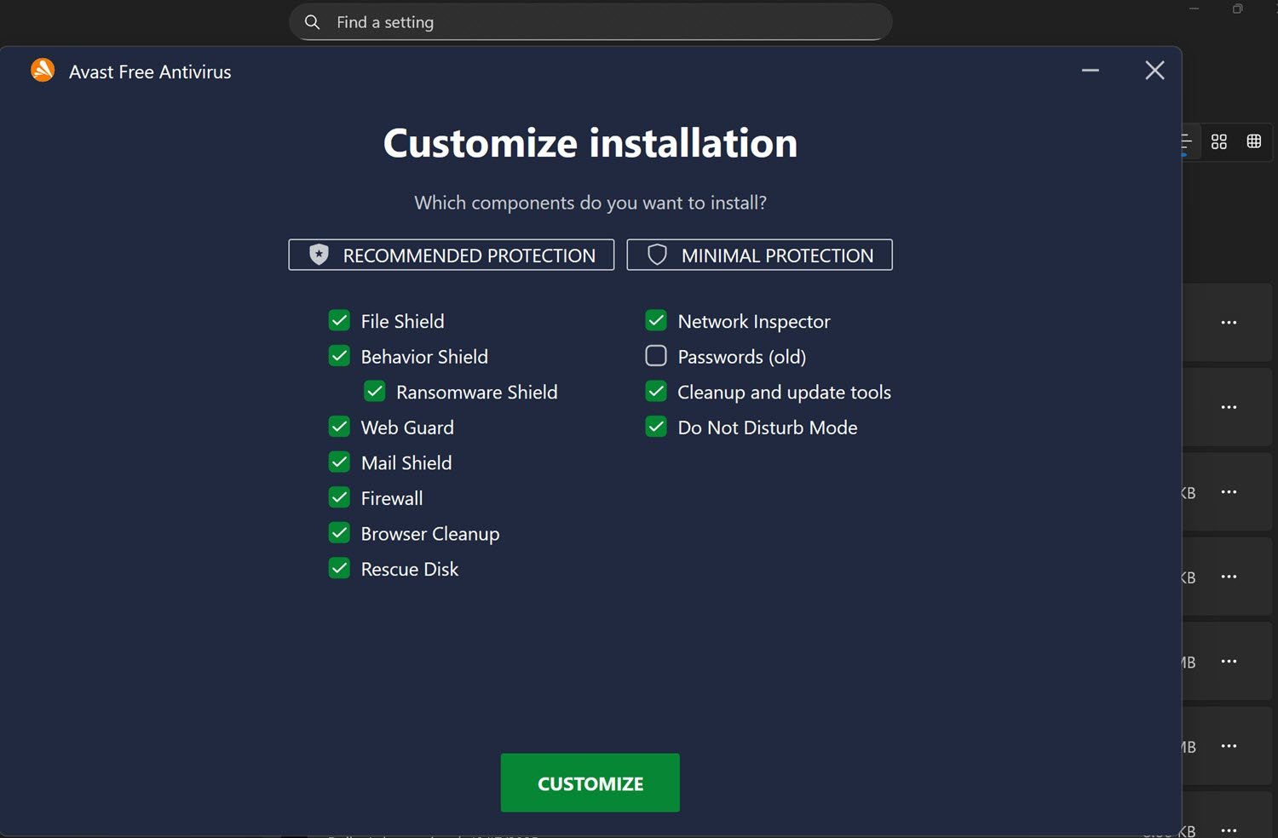Untick the Firewall component
Screen dimensions: 1278x838
tap(339, 497)
